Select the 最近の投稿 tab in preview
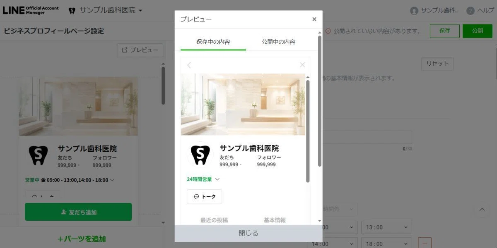 (x=214, y=220)
